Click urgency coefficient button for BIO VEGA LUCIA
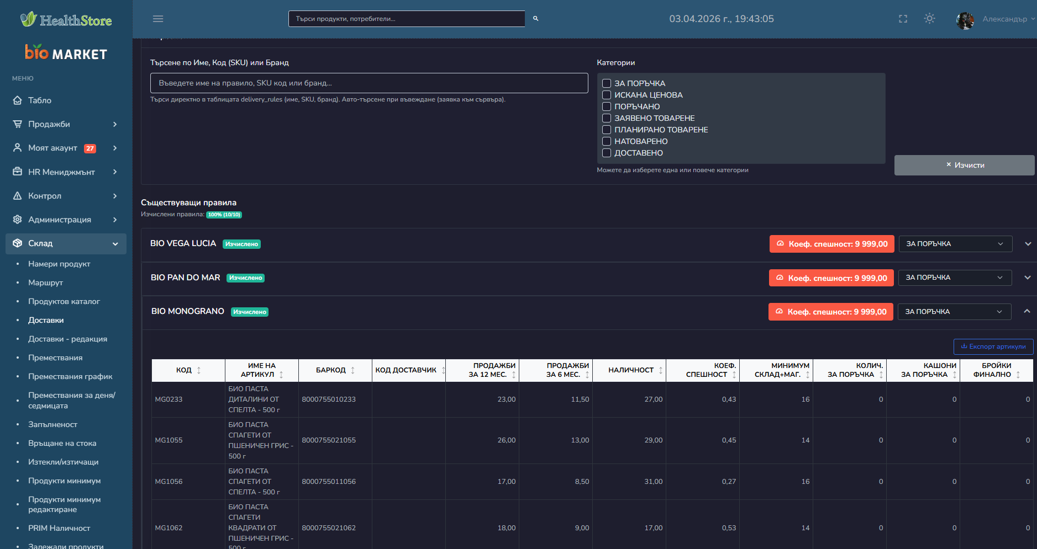Screen dimensions: 1037x549 pos(832,244)
